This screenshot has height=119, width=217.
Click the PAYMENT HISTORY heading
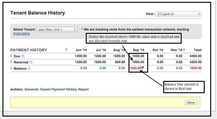29,50
